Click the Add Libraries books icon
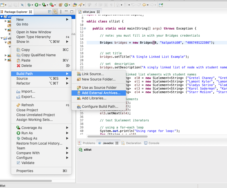This screenshot has width=227, height=188. pyautogui.click(x=79, y=98)
